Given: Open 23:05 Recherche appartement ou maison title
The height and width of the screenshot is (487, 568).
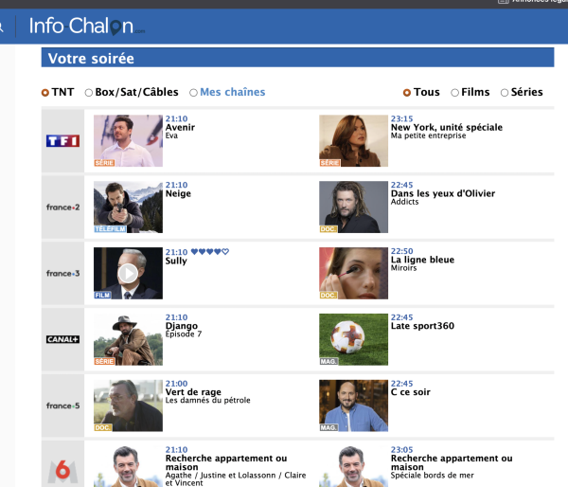Looking at the screenshot, I should [452, 462].
